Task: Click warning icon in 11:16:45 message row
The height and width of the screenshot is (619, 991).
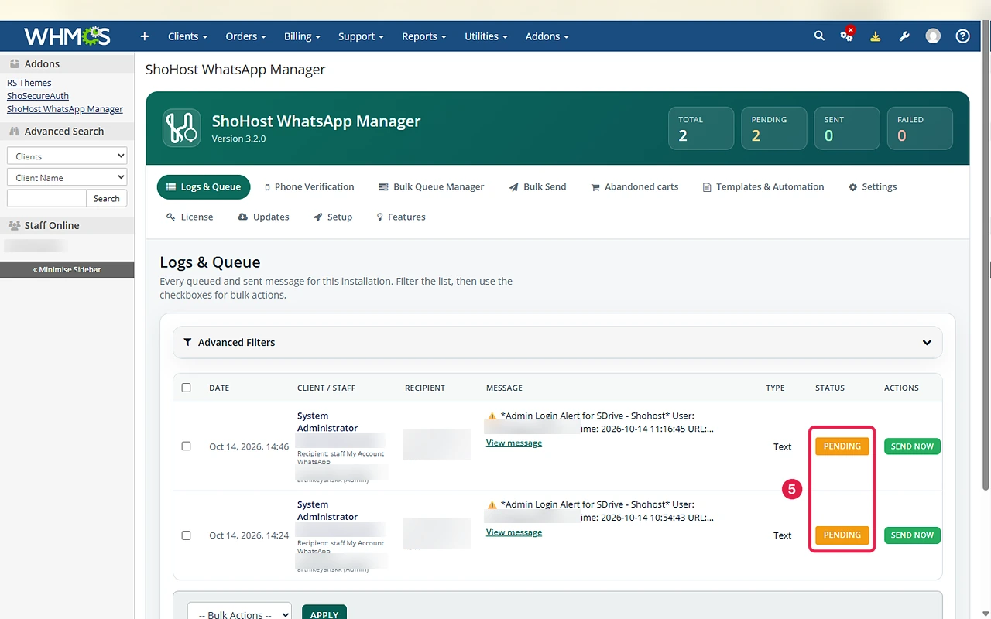Action: click(492, 416)
